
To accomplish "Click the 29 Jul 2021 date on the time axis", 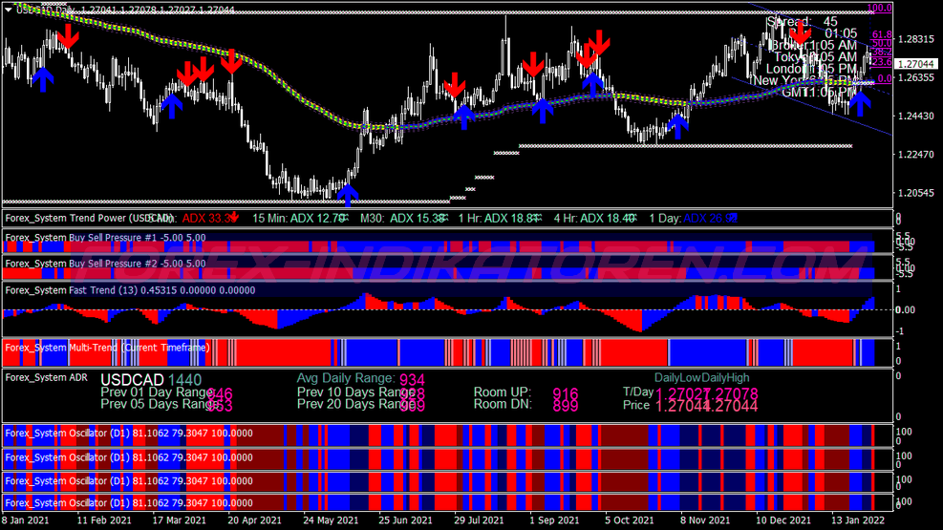I will 479,519.
